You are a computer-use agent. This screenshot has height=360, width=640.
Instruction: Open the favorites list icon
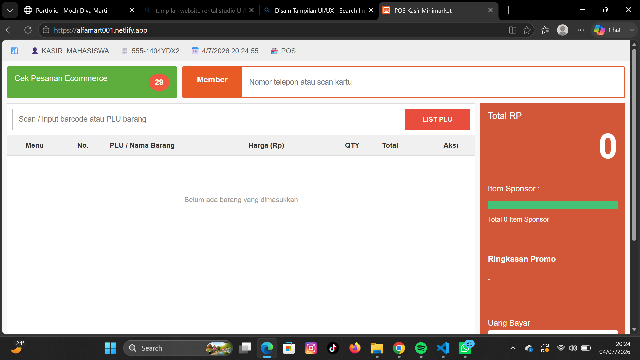(545, 30)
